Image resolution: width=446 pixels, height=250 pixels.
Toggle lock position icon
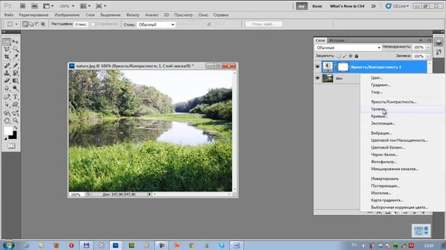click(x=351, y=56)
